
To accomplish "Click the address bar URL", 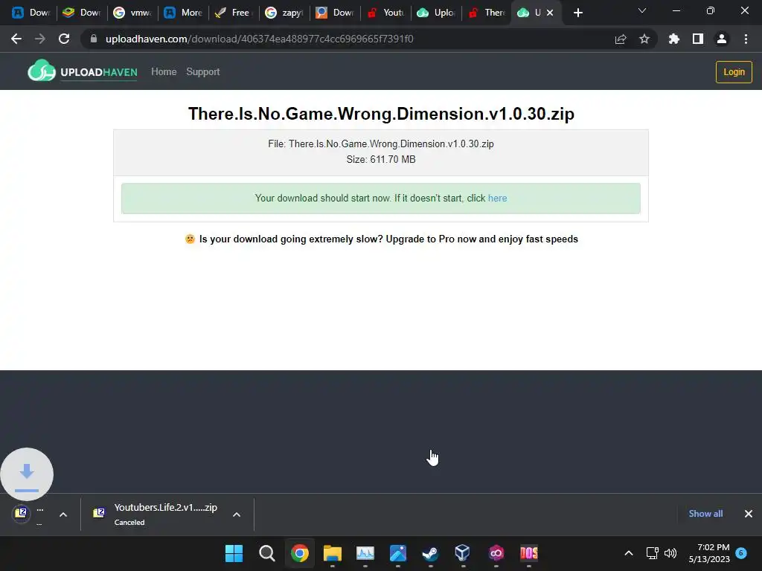I will coord(260,39).
